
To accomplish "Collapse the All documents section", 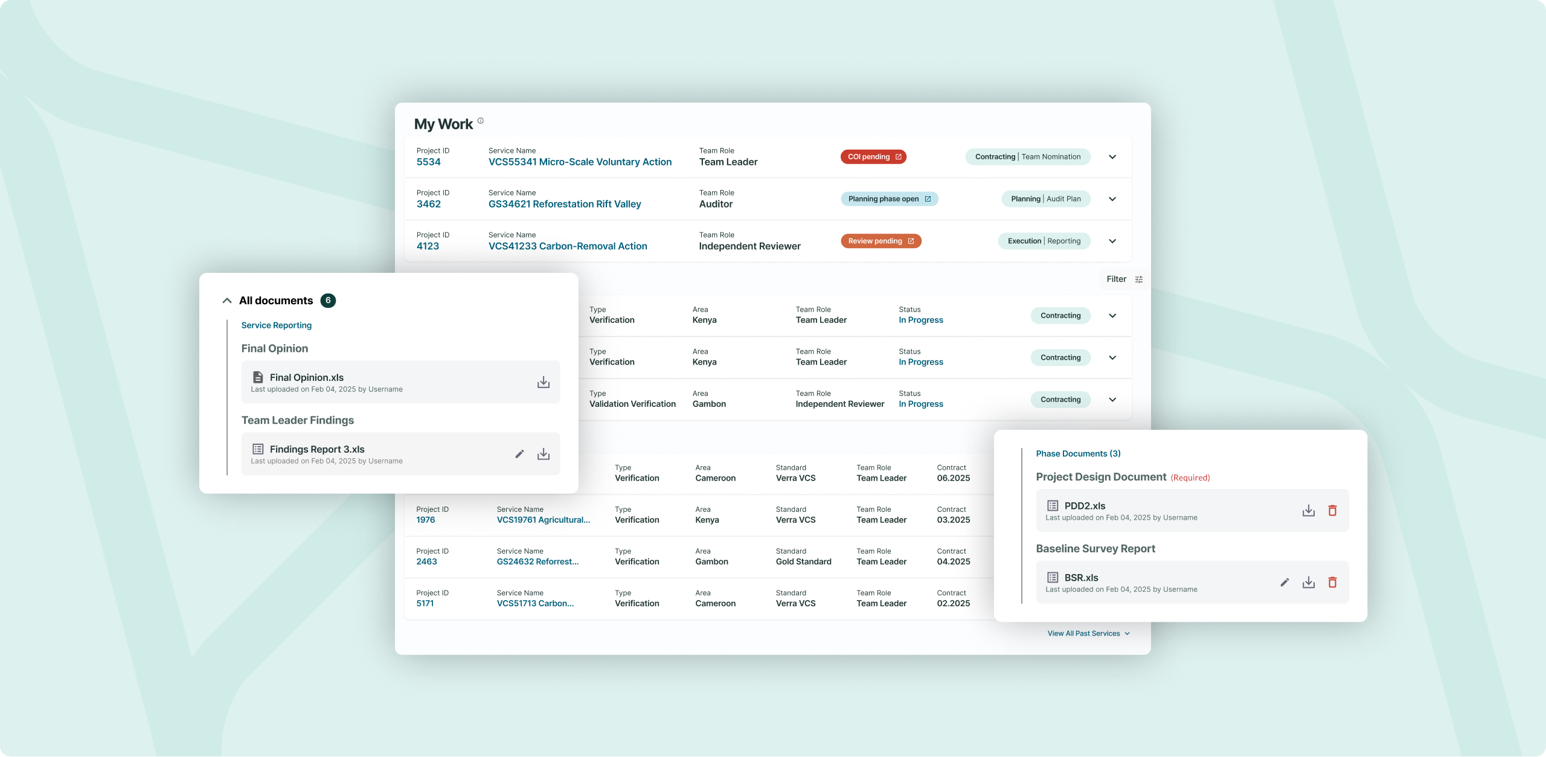I will pyautogui.click(x=227, y=301).
